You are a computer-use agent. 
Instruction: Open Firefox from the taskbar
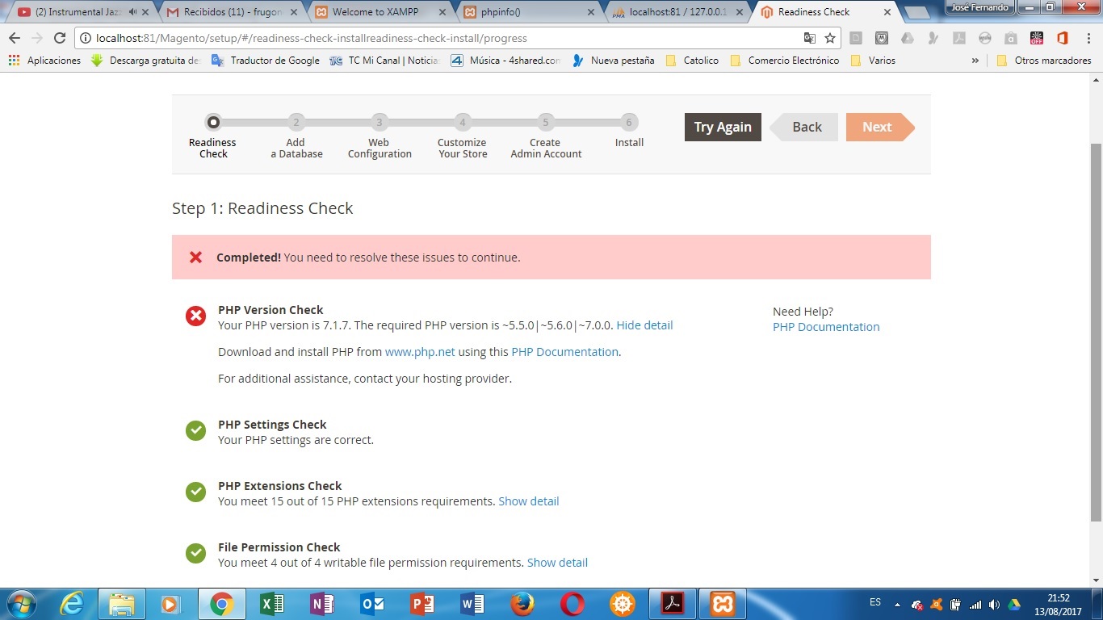(x=522, y=604)
